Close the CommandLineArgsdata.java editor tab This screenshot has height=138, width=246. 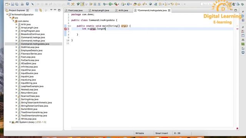[169, 10]
